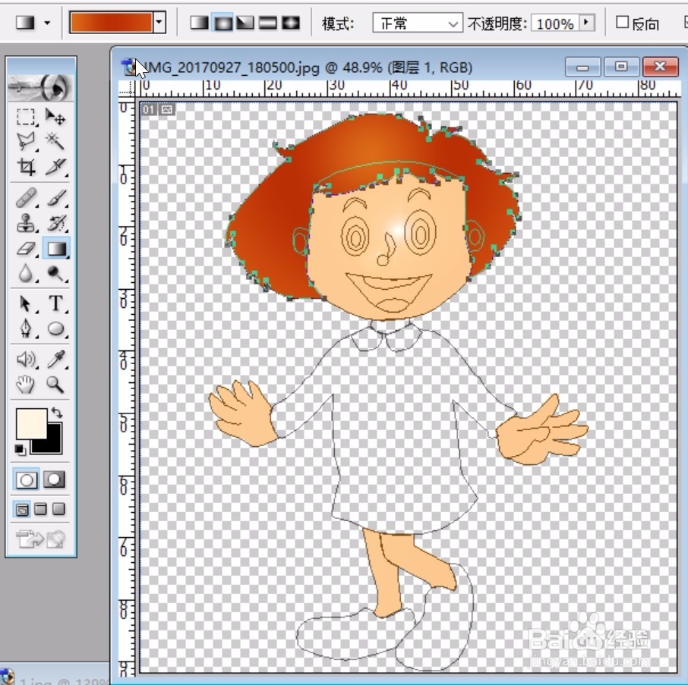Select the Audio Annotation speaker tool
The height and width of the screenshot is (685, 688).
pos(26,360)
